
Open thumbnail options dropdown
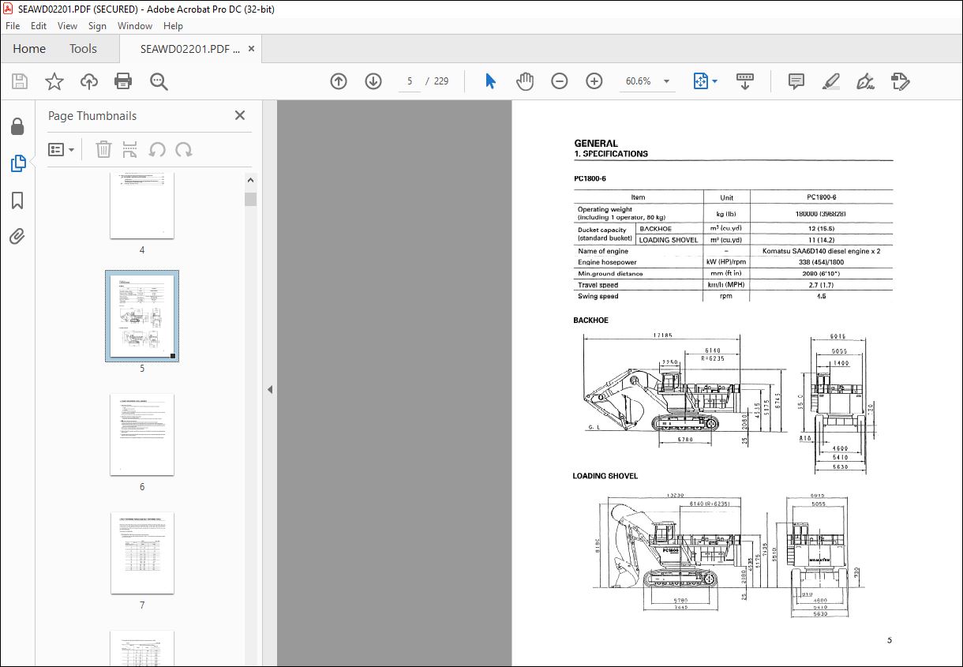click(62, 149)
